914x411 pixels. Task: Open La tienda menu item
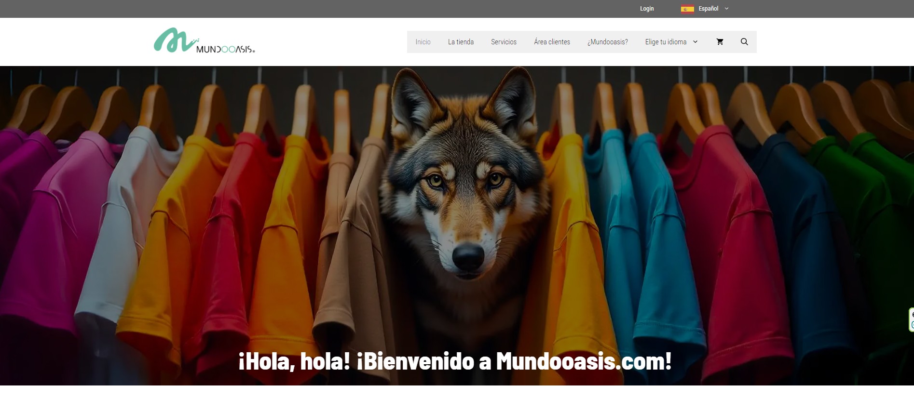pos(461,42)
